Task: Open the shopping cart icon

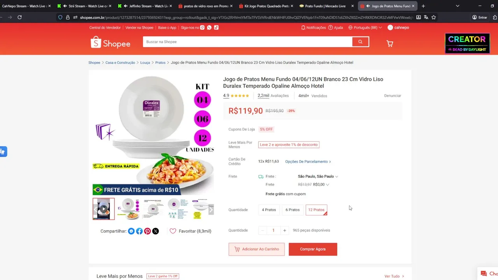Action: point(389,44)
